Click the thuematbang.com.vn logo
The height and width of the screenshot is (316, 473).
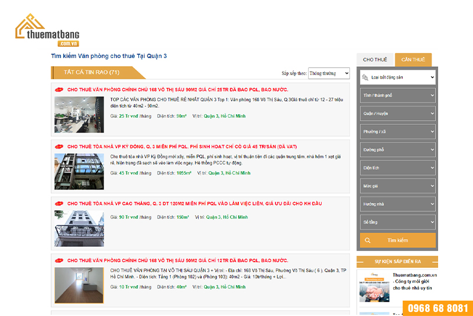(47, 31)
